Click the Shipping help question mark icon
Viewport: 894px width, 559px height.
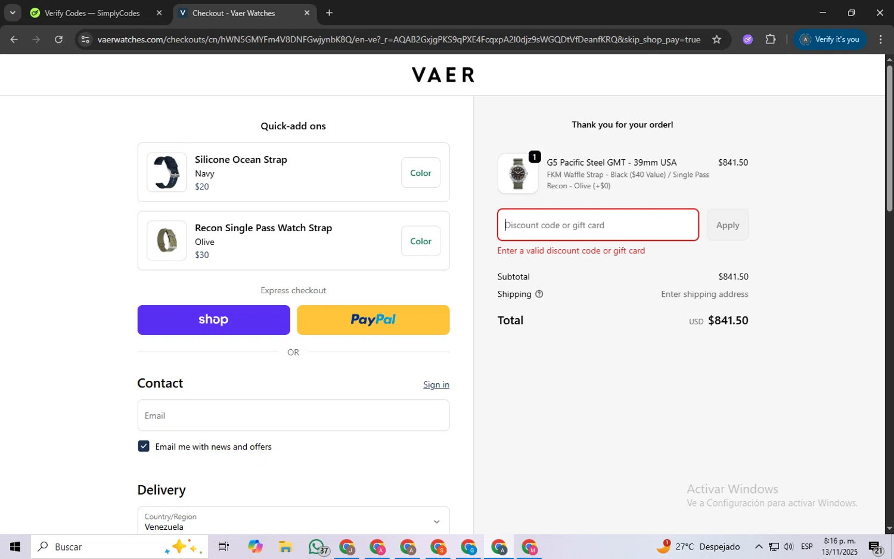pyautogui.click(x=539, y=294)
